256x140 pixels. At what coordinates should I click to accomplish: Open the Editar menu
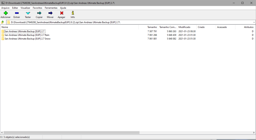click(15, 8)
